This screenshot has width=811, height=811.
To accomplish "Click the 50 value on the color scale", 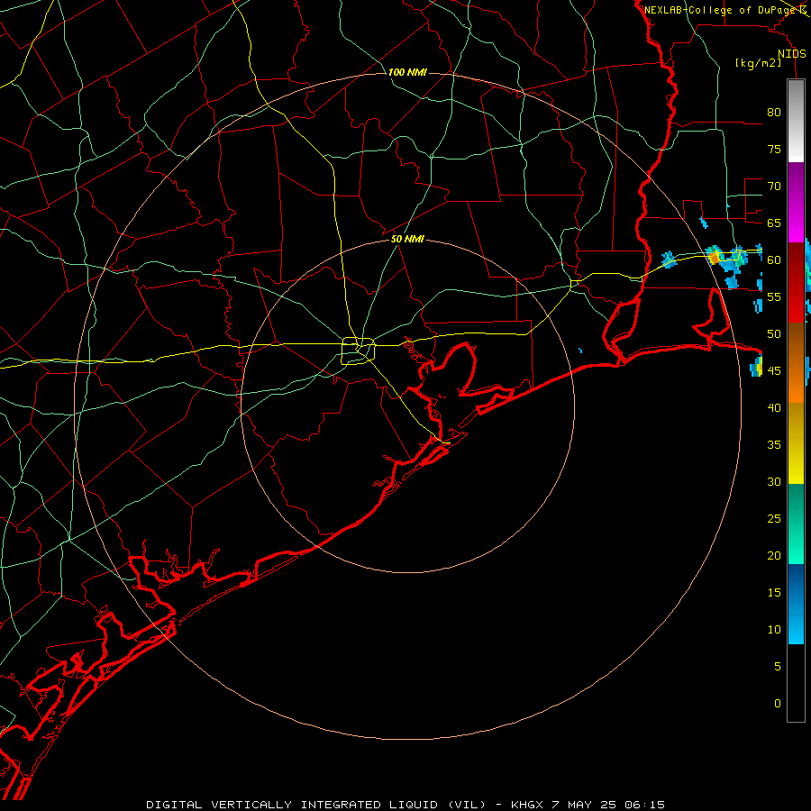I will [x=774, y=333].
